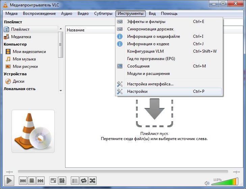Screen dimensions: 246x189
Task: Click the Медиатека library icon
Action: pos(6,37)
